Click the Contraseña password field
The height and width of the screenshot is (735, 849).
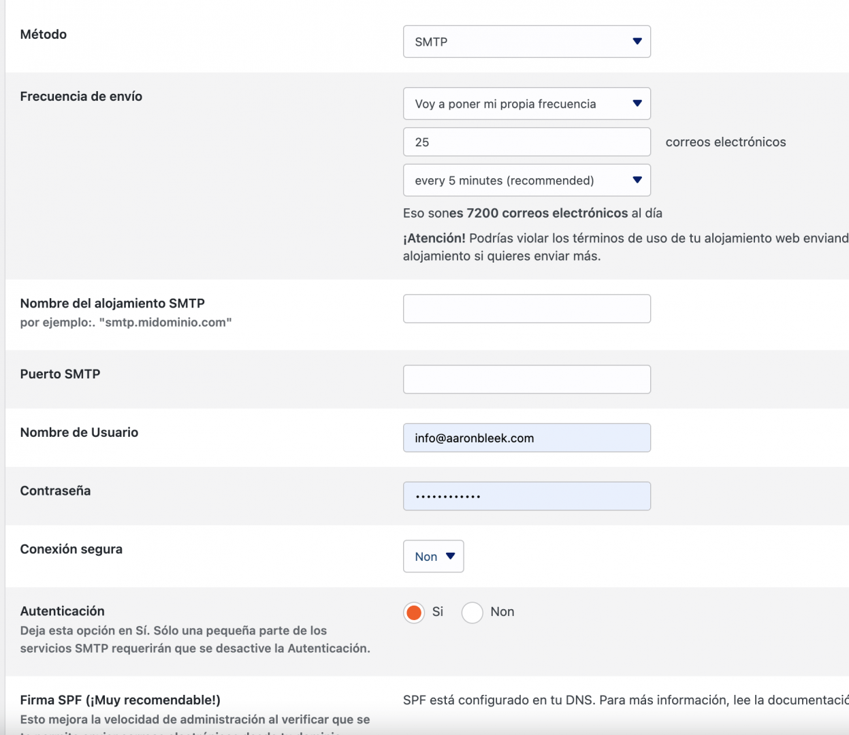[527, 496]
